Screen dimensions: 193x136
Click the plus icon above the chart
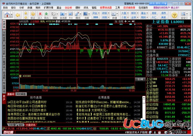(x=125, y=21)
